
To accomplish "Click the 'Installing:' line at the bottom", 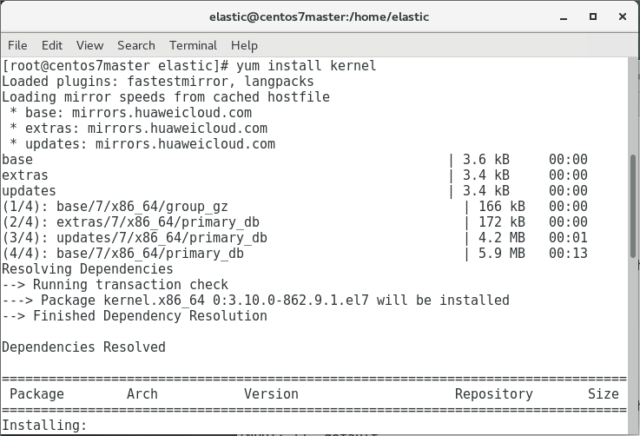I will pos(44,426).
